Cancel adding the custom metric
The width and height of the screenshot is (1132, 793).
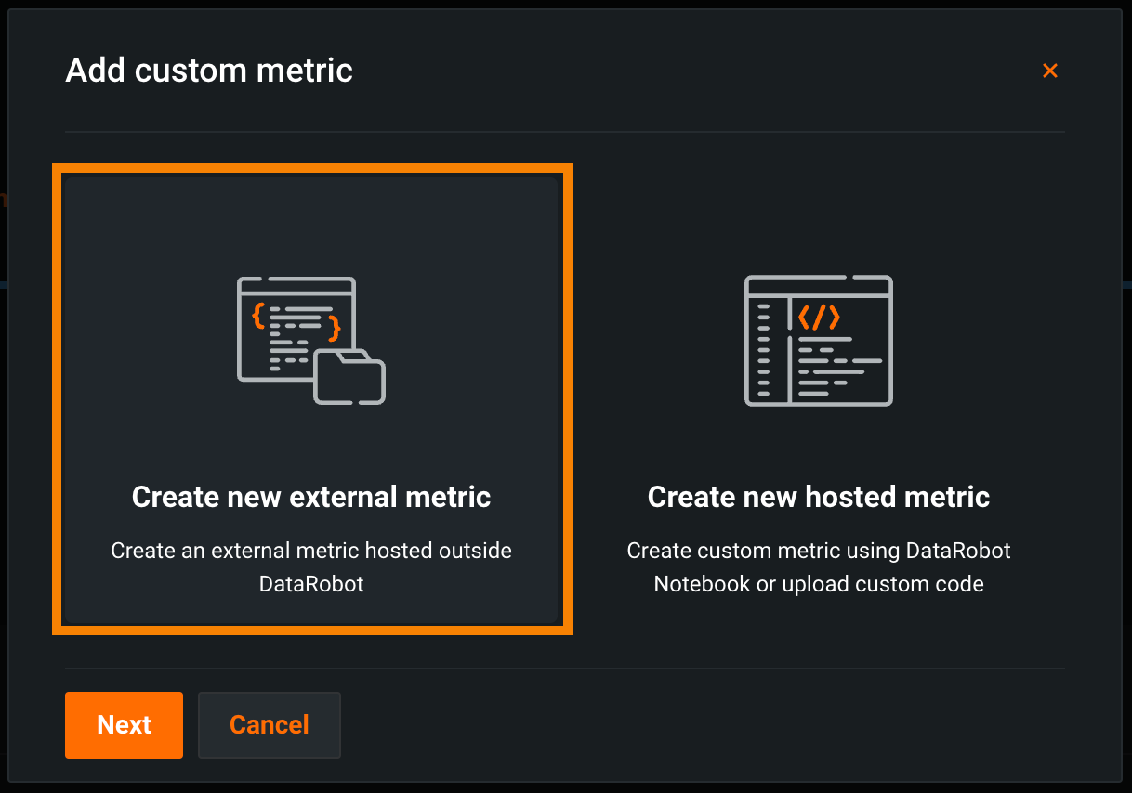click(270, 724)
